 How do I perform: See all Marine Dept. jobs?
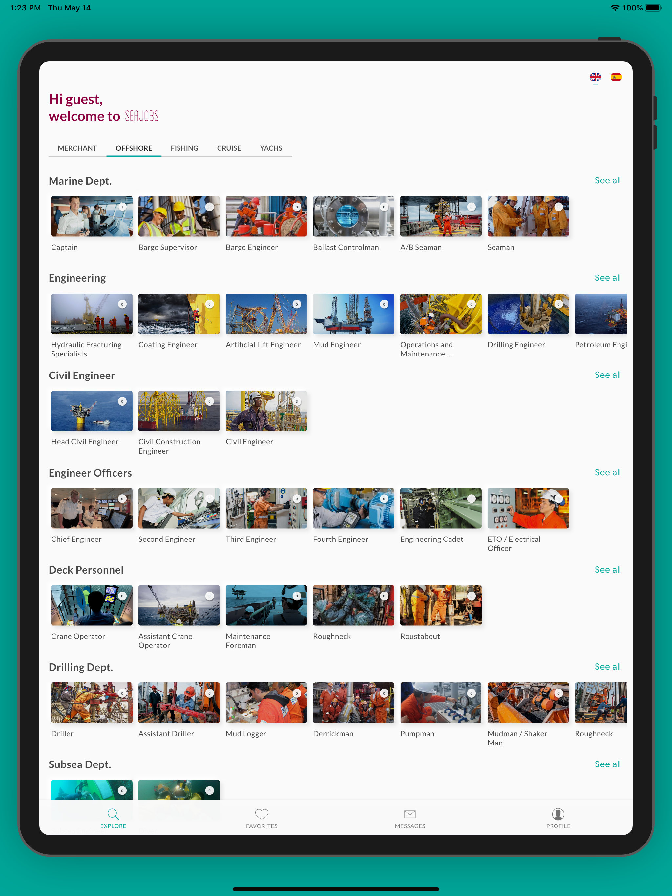click(x=608, y=180)
